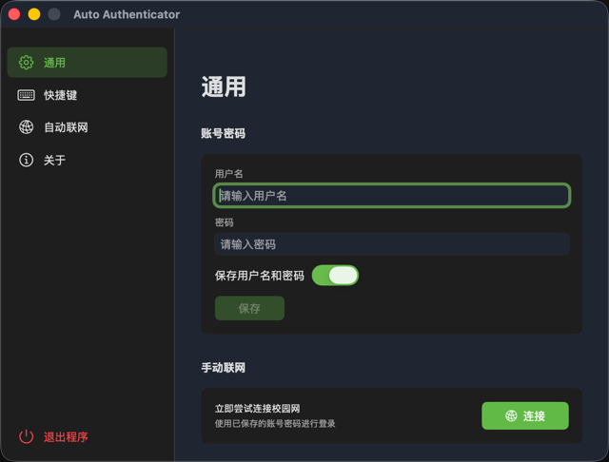Click the 密码 field label
This screenshot has height=462, width=609.
tap(225, 222)
